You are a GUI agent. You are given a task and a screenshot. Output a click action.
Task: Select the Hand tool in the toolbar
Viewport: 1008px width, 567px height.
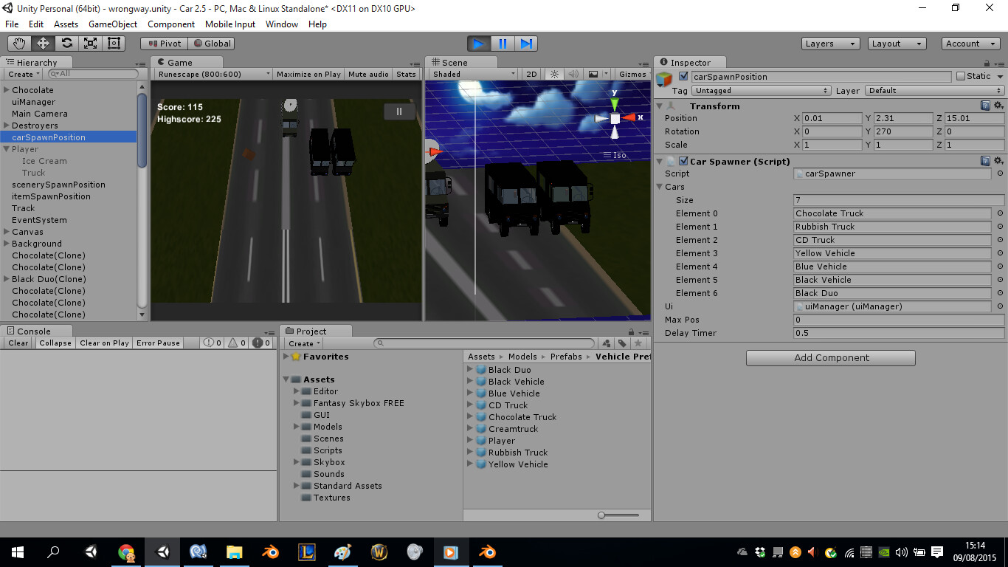[21, 44]
